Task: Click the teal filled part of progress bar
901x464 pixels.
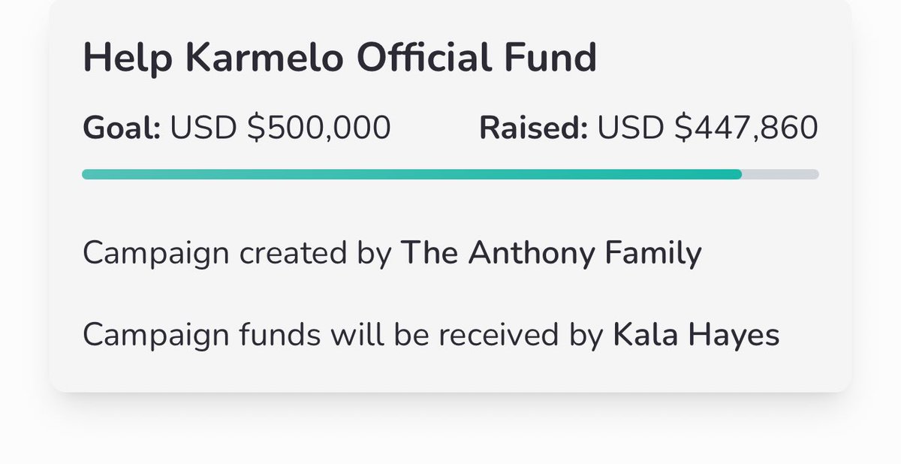Action: [x=411, y=174]
